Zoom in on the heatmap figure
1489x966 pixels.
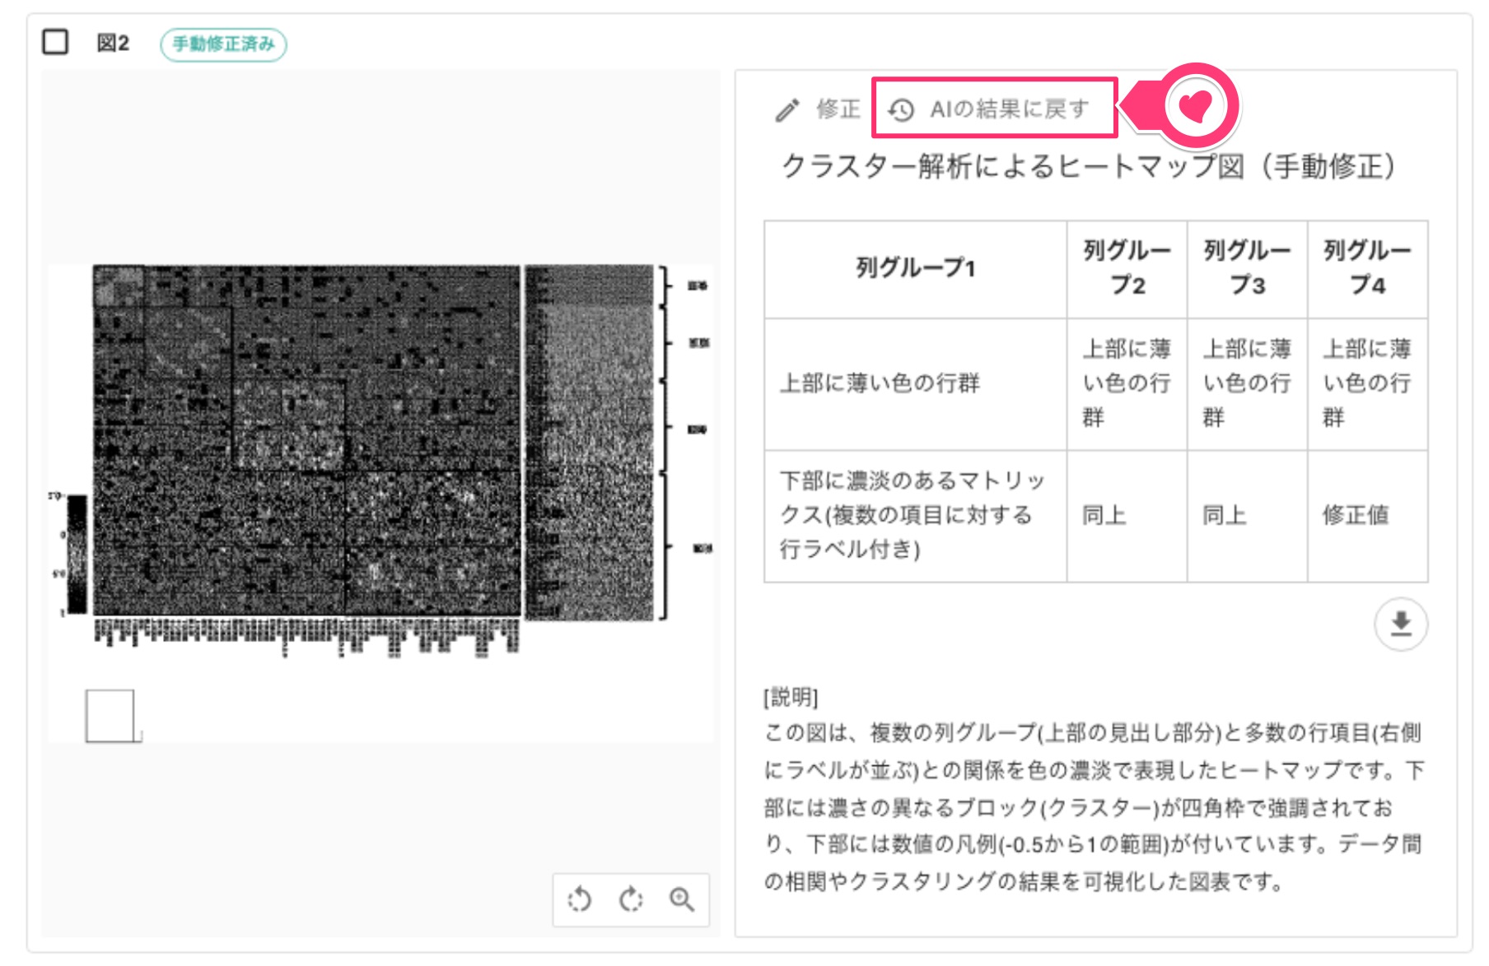coord(682,899)
